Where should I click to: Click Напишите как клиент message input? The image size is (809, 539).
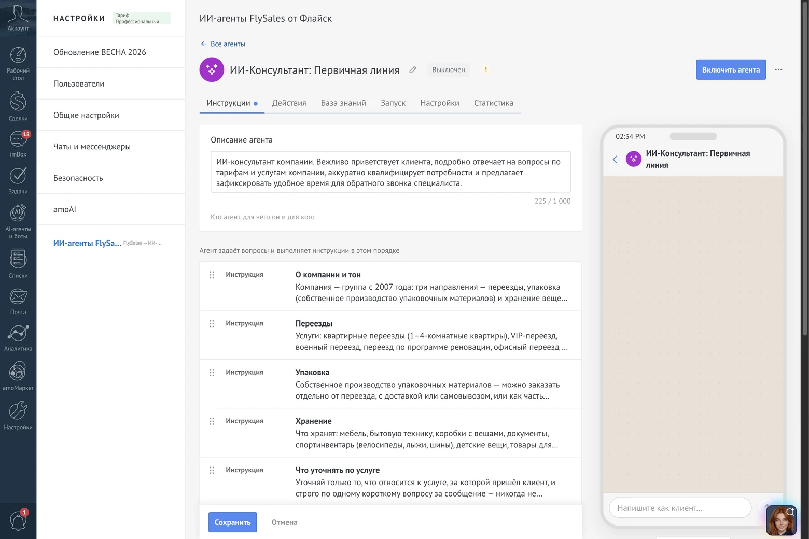[x=680, y=508]
